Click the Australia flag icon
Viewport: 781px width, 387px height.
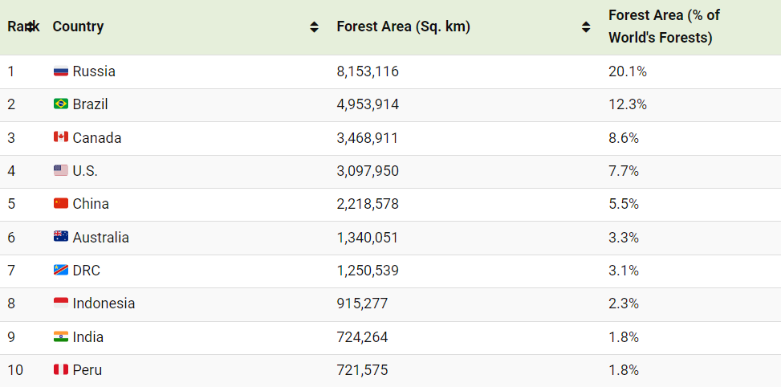click(x=61, y=237)
